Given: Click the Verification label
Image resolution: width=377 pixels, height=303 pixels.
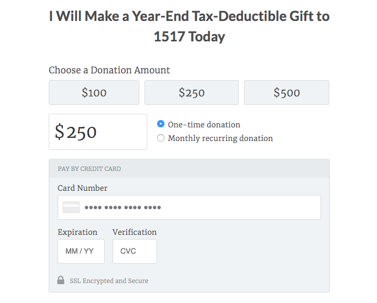Looking at the screenshot, I should coord(135,232).
